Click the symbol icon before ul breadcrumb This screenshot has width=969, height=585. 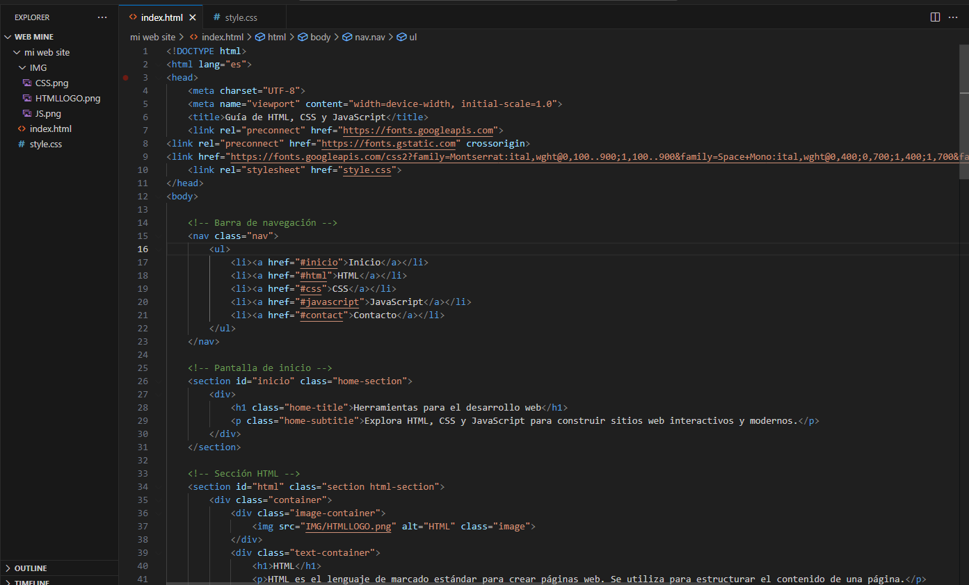pos(401,37)
